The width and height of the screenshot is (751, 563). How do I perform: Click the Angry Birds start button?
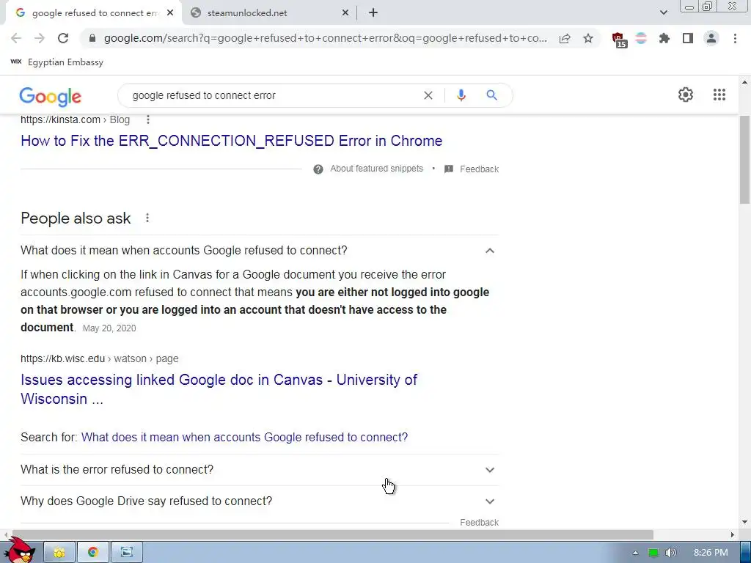click(20, 551)
